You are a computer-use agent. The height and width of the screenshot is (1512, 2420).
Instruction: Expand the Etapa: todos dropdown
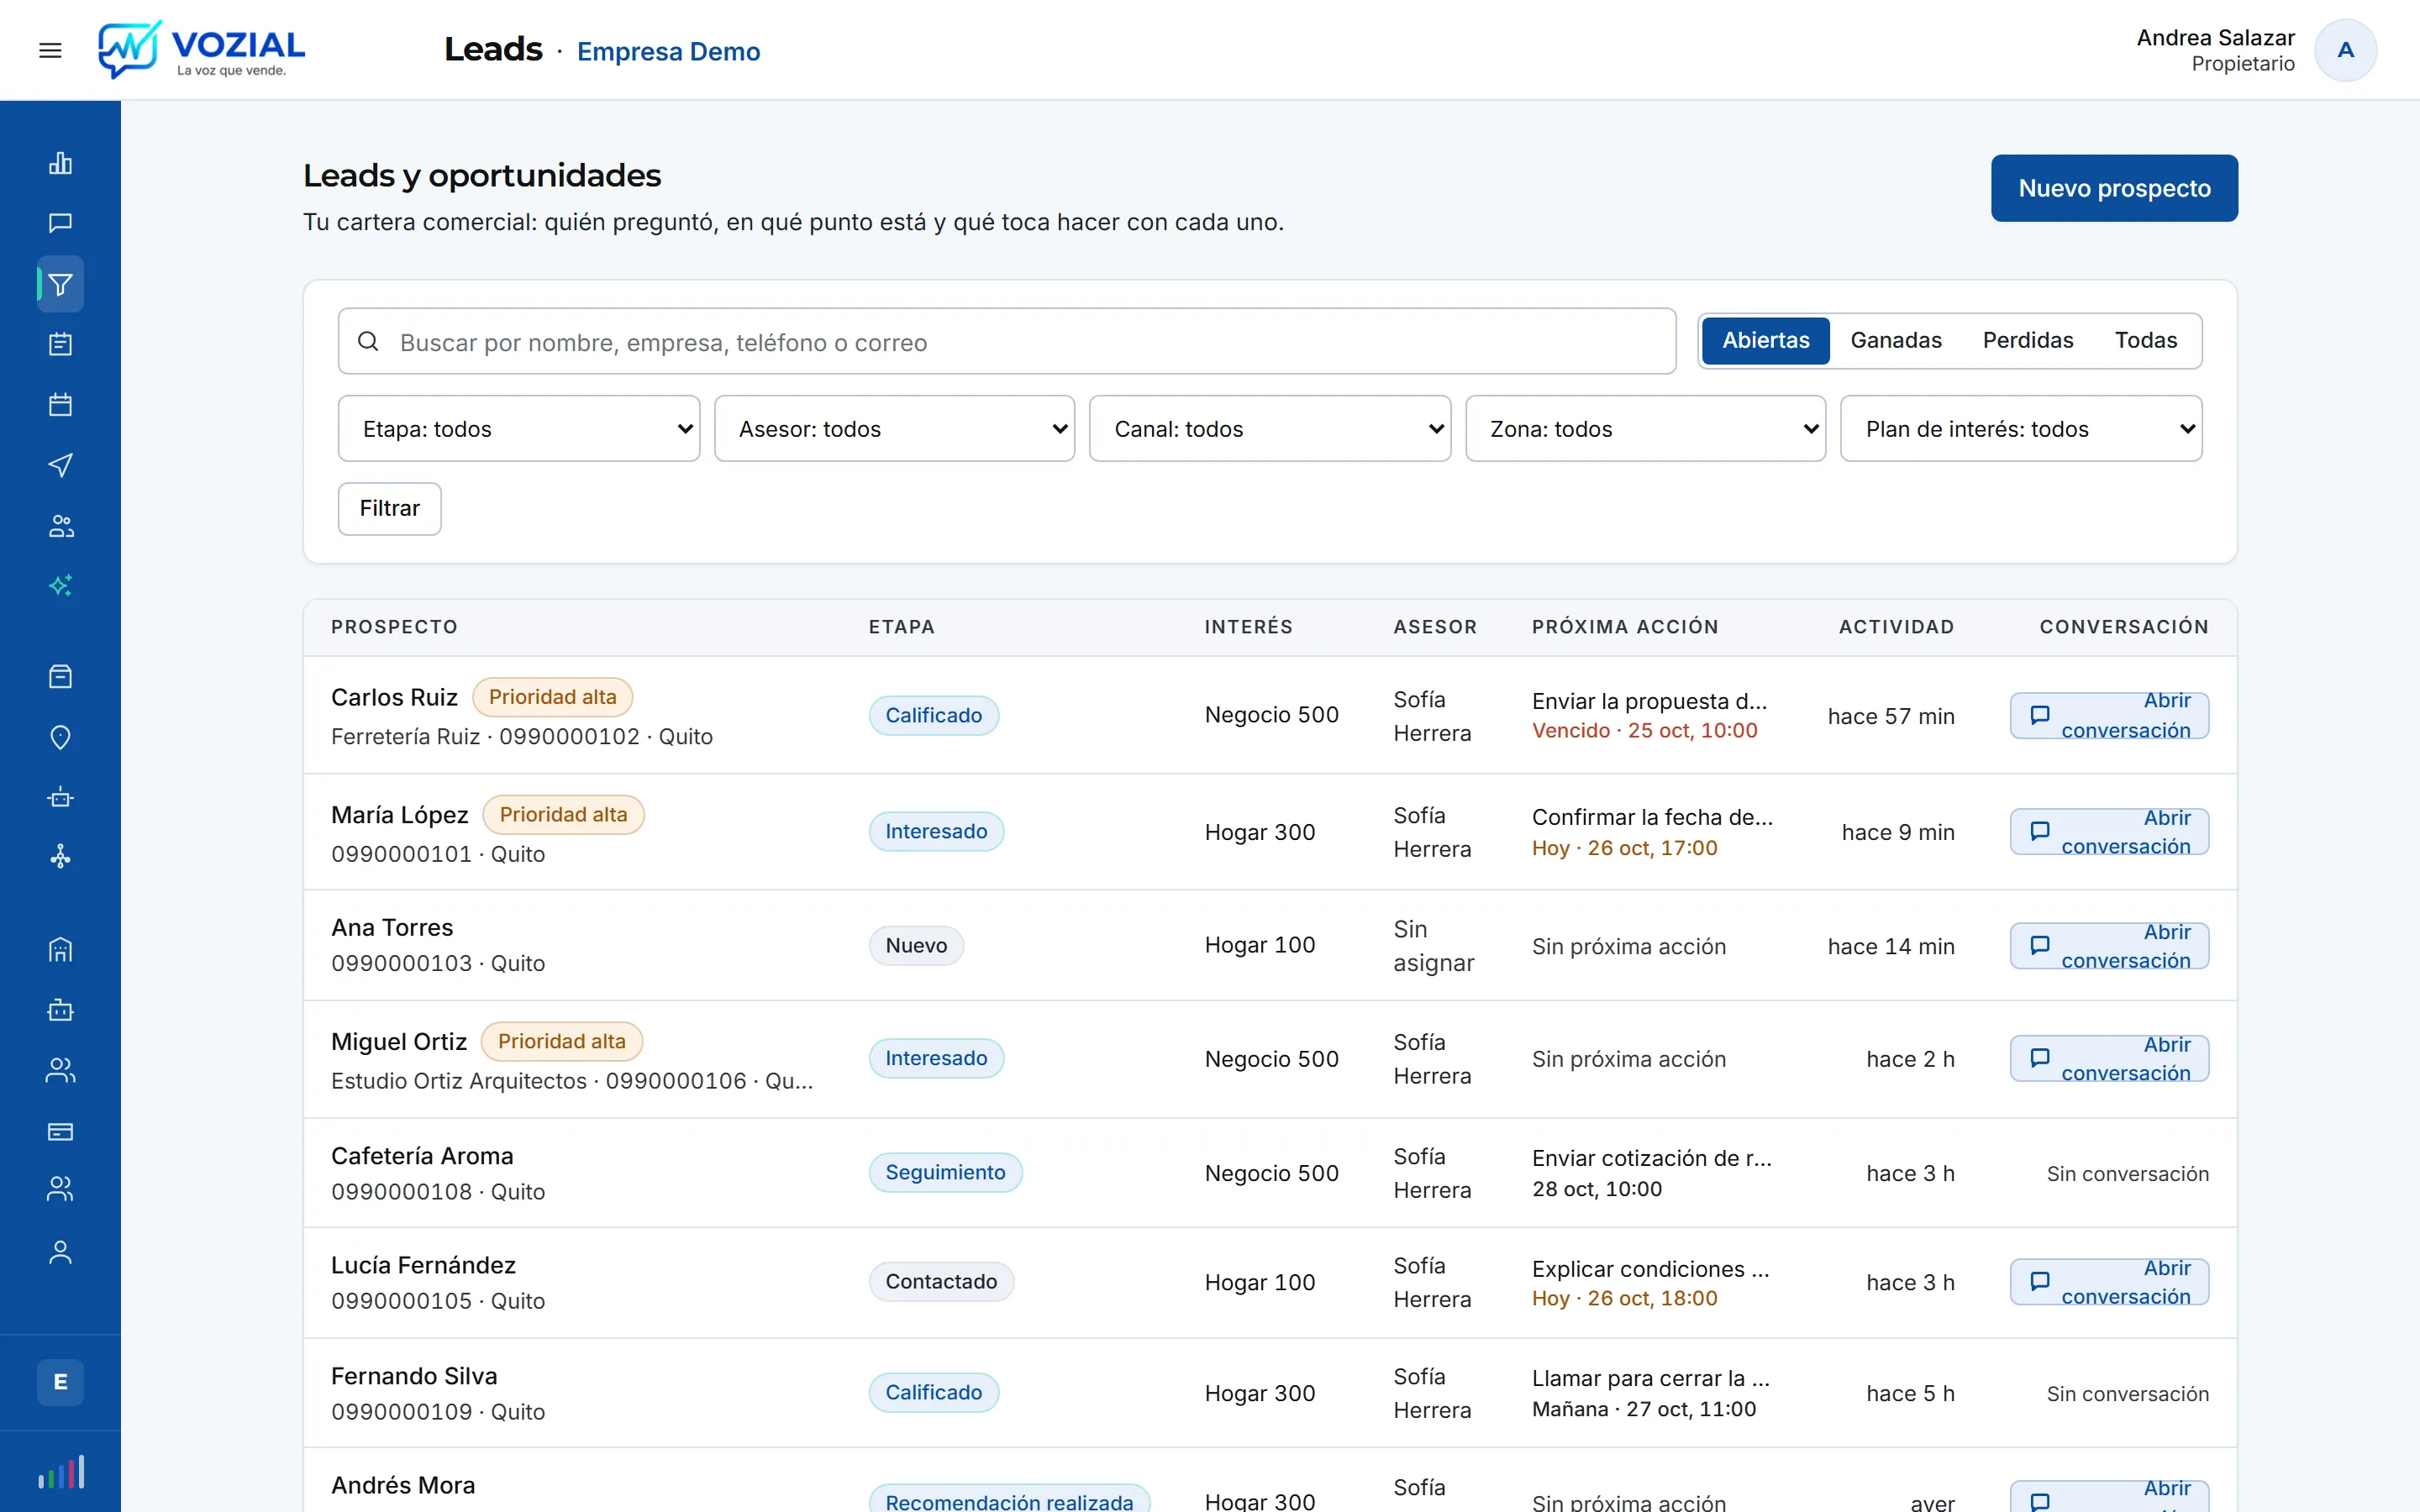click(518, 429)
